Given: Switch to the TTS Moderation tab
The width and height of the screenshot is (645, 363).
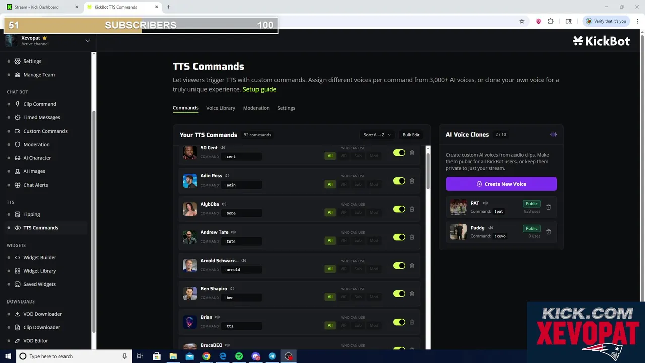Looking at the screenshot, I should (x=256, y=108).
